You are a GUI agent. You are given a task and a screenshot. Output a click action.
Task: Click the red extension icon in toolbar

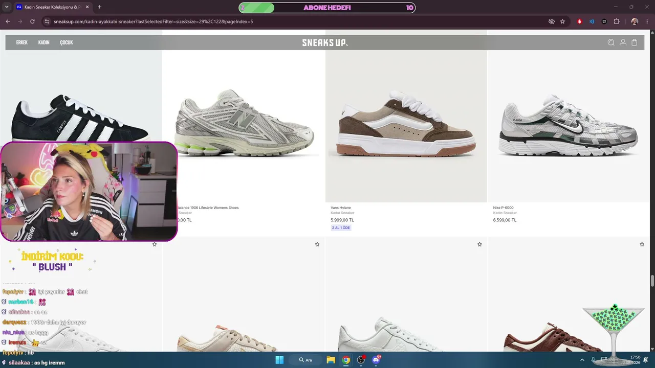(579, 21)
